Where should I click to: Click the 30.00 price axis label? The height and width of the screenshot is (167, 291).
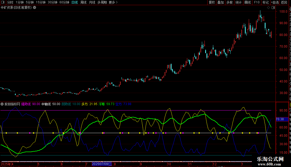(x=283, y=93)
